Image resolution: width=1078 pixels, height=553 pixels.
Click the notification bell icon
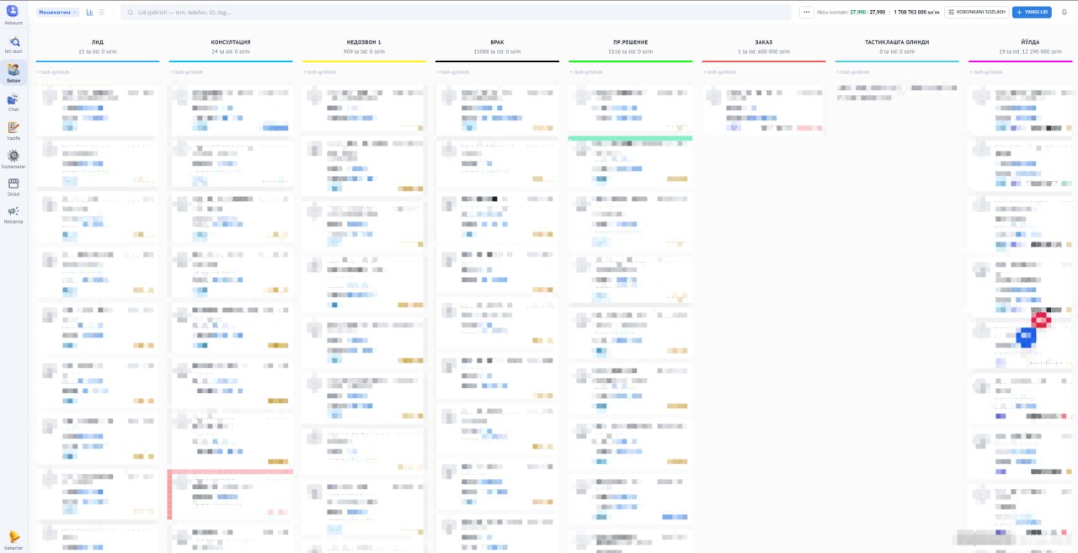[x=1064, y=13]
